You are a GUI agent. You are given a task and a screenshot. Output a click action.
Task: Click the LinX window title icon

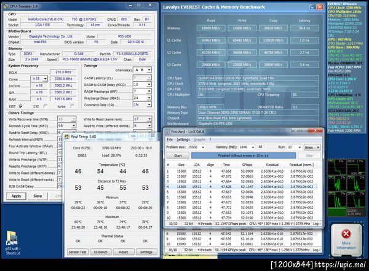[167, 132]
